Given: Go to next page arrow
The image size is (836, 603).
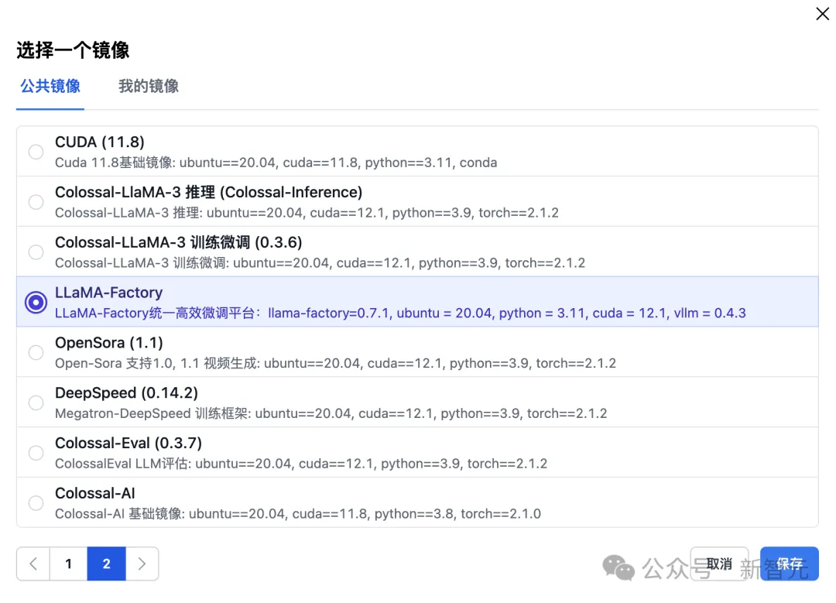Looking at the screenshot, I should click(x=142, y=564).
